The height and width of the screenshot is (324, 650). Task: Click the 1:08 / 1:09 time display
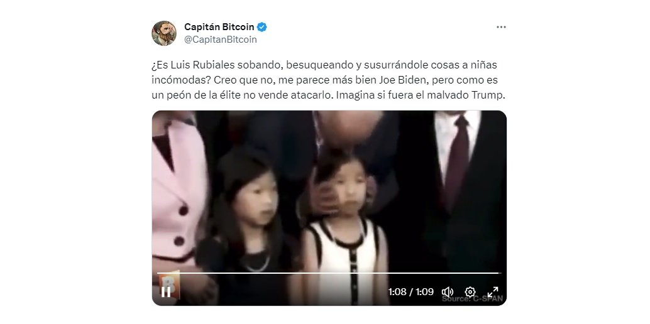tap(411, 292)
